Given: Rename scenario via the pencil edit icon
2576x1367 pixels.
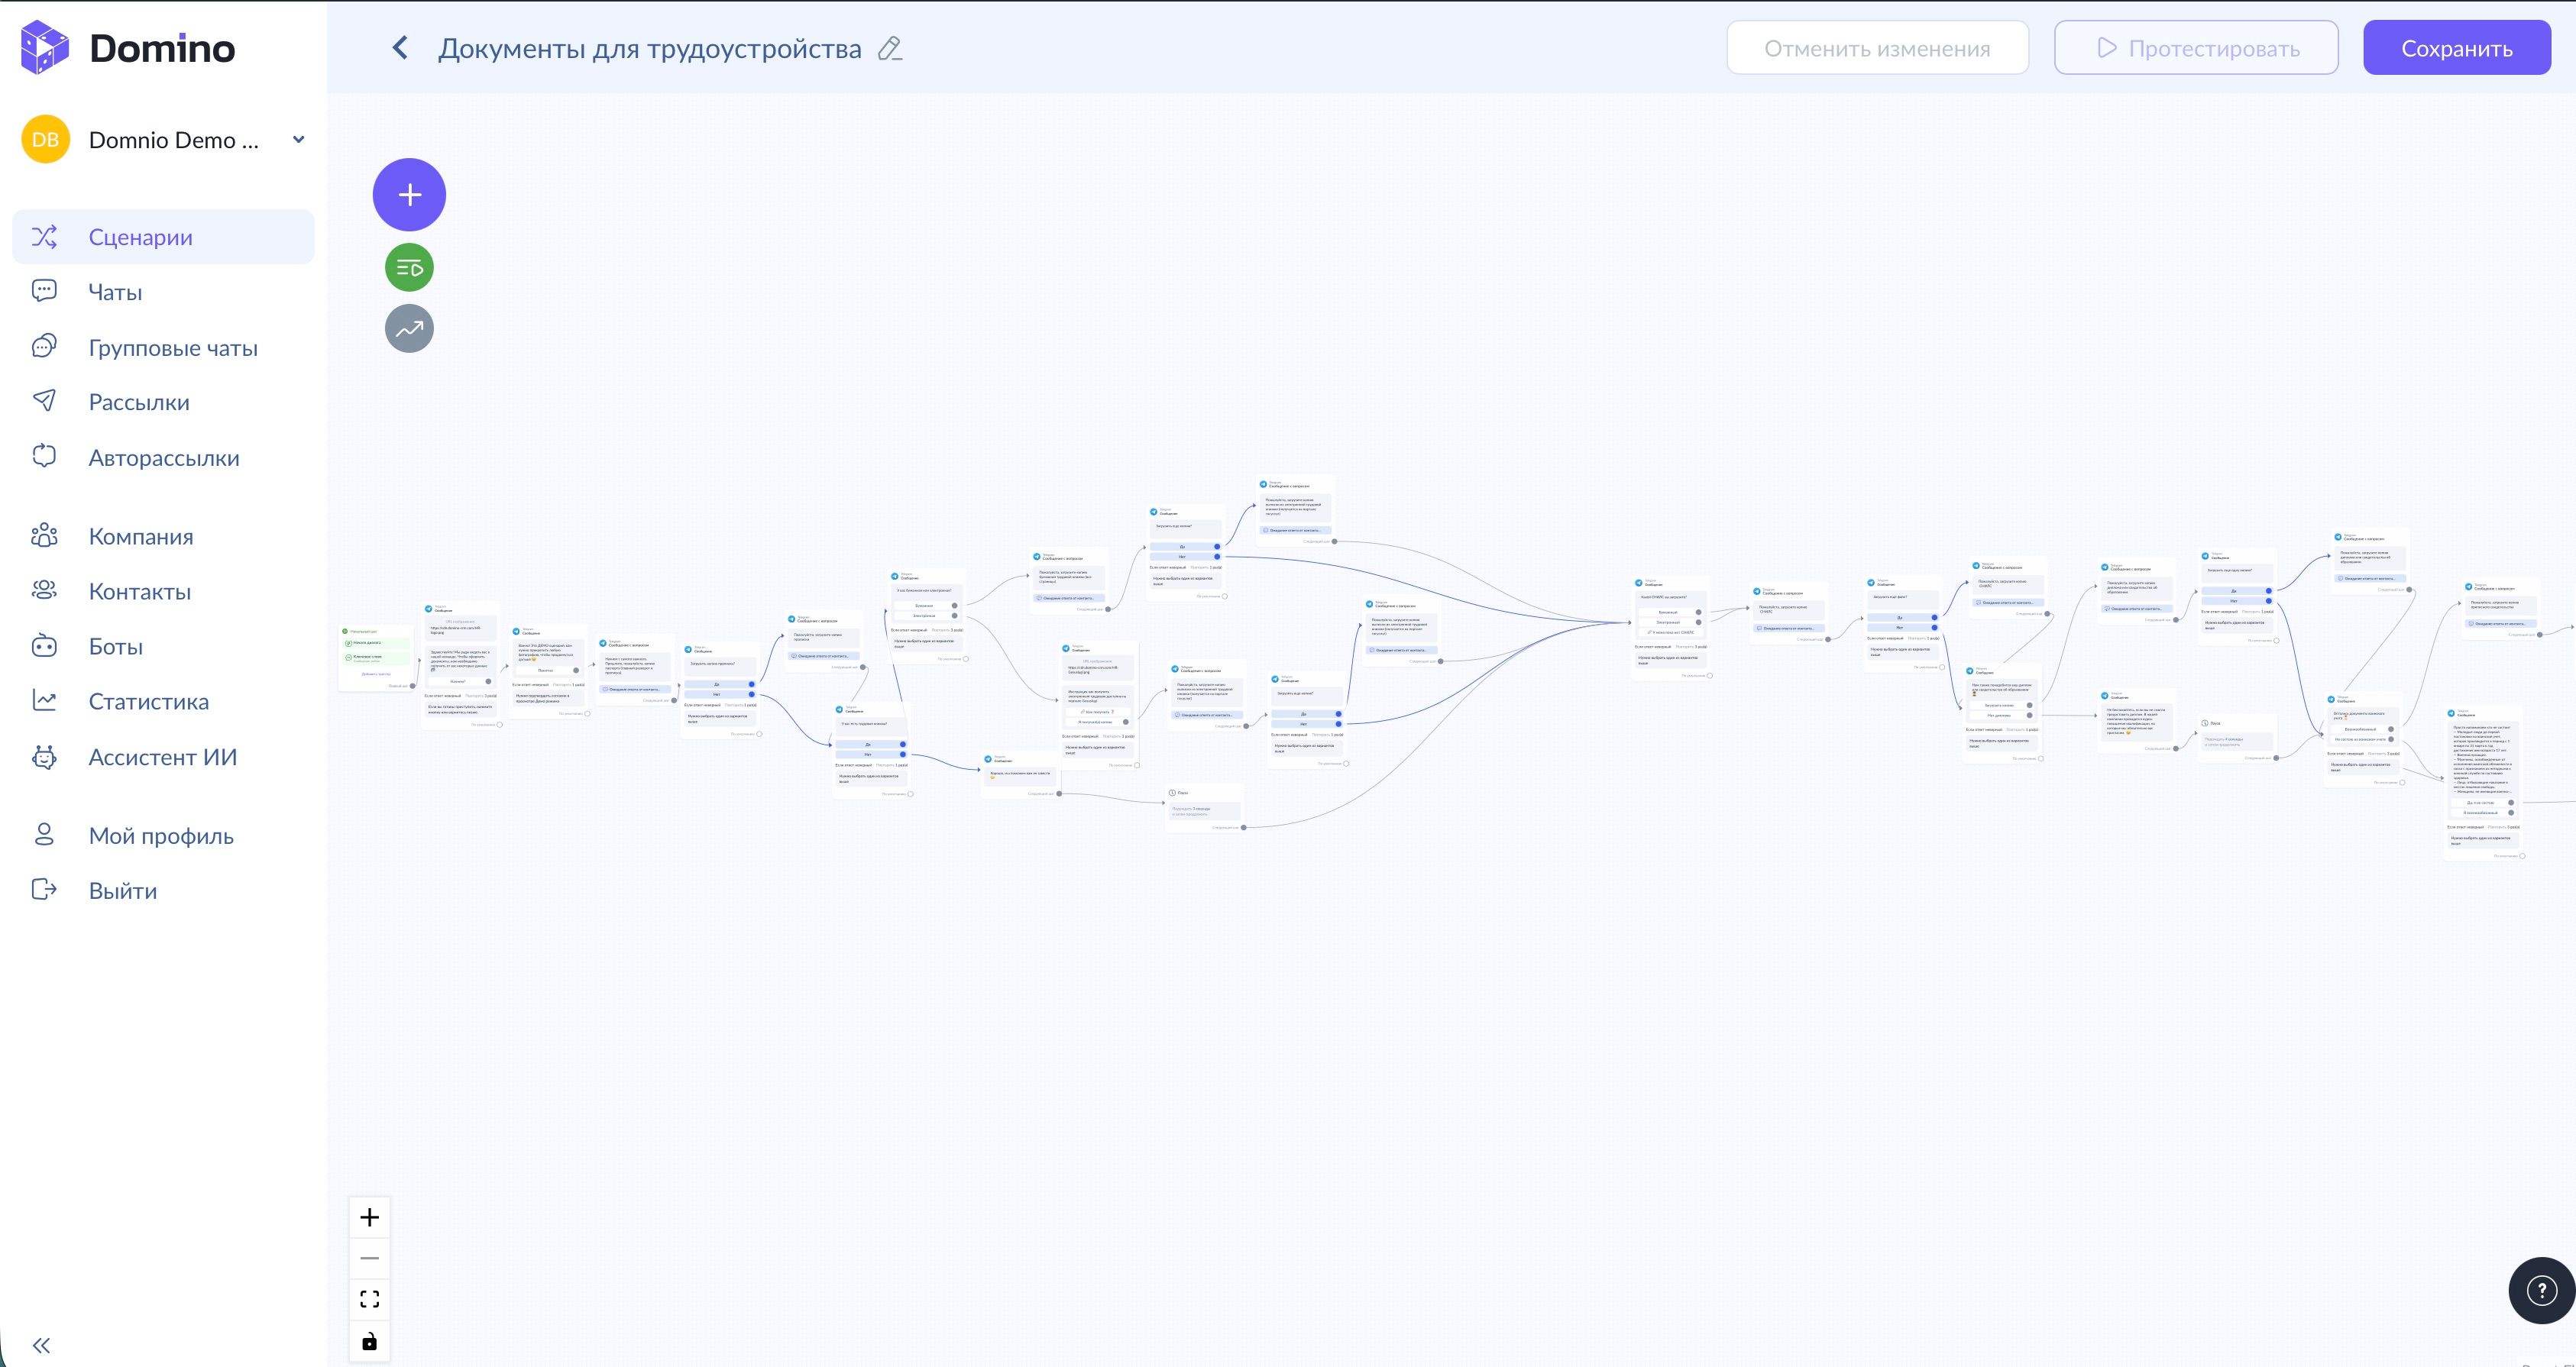Looking at the screenshot, I should click(890, 48).
